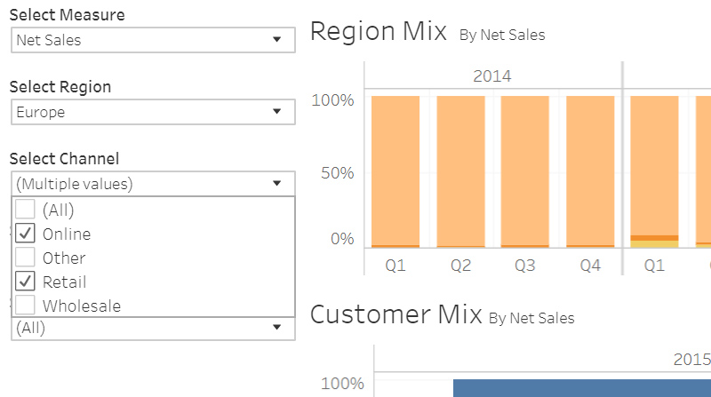The height and width of the screenshot is (397, 711).
Task: Check the Wholesale channel checkbox
Action: point(26,306)
